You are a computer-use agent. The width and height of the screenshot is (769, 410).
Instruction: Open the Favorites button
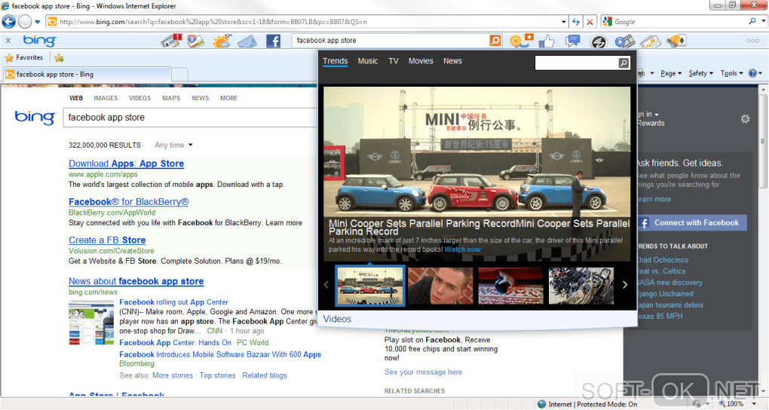point(24,58)
